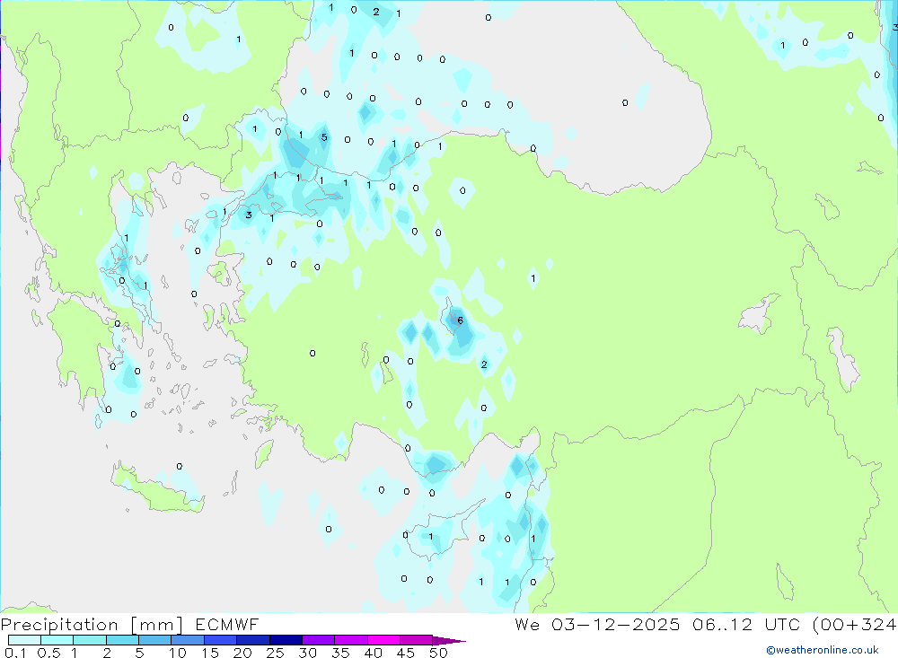Click the 10–15 mm medium blue legend swatch

tap(188, 640)
